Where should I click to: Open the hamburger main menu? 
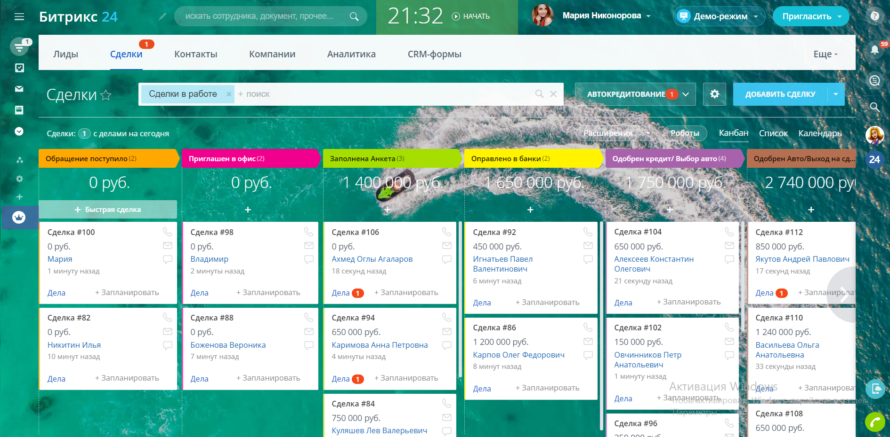pos(19,17)
